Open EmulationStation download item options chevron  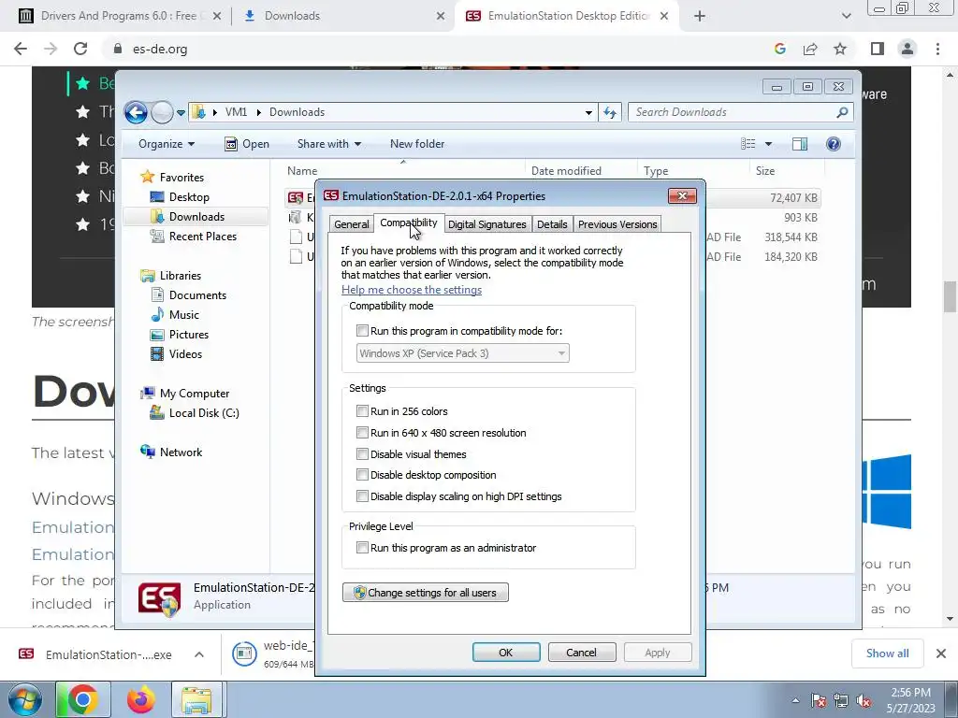click(x=199, y=654)
